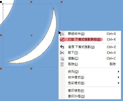Click the Ctrl+Z shortcut text
The height and width of the screenshot is (101, 123).
pyautogui.click(x=111, y=47)
